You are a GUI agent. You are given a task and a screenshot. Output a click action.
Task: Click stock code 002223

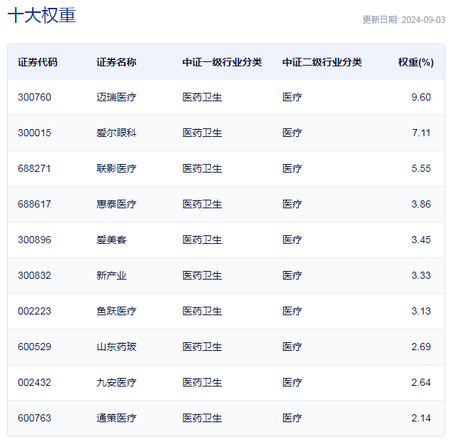tap(34, 311)
